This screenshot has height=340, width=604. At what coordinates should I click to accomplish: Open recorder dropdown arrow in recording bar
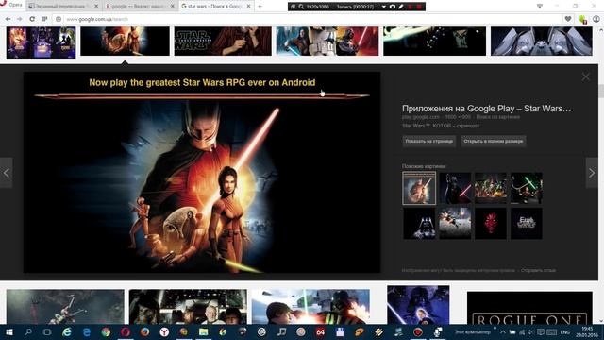coord(384,7)
